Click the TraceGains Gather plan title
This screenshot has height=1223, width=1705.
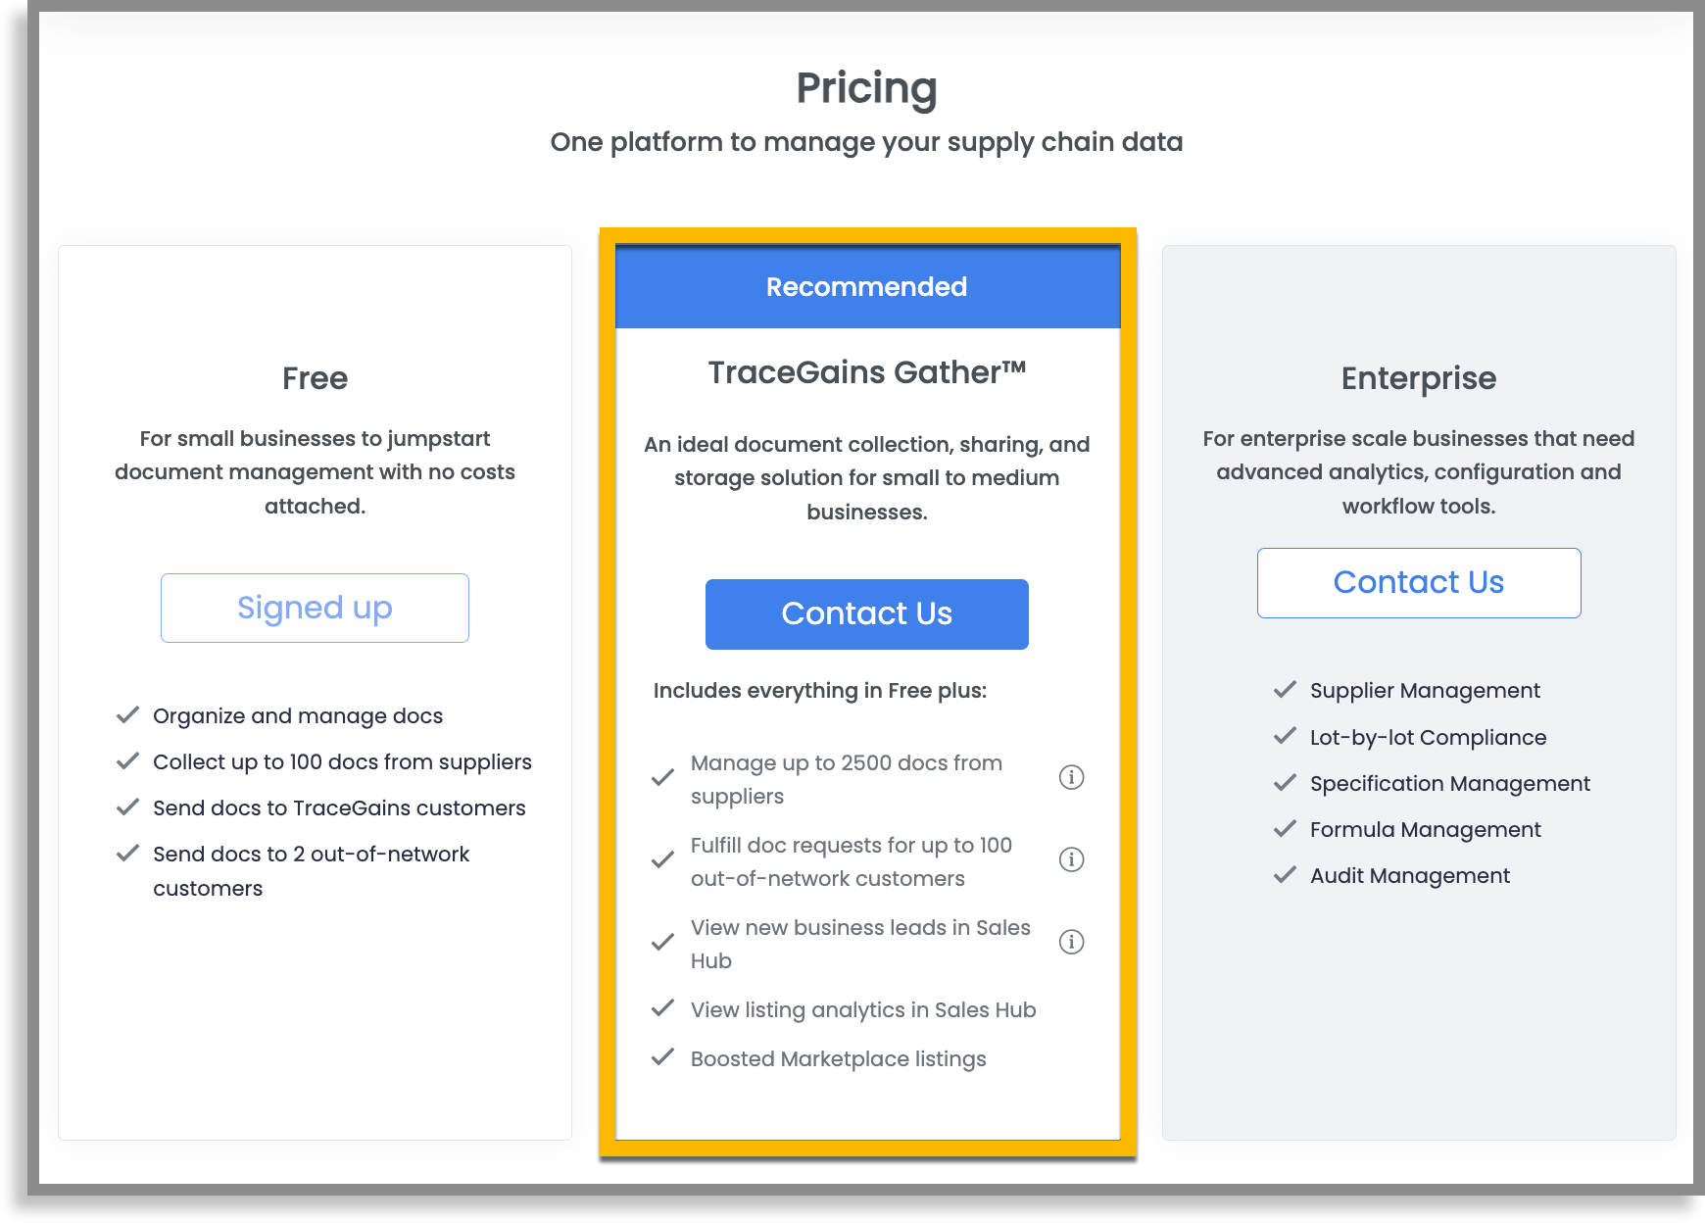[867, 372]
